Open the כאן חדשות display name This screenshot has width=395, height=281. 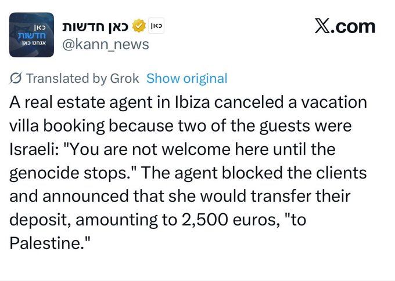pyautogui.click(x=95, y=26)
